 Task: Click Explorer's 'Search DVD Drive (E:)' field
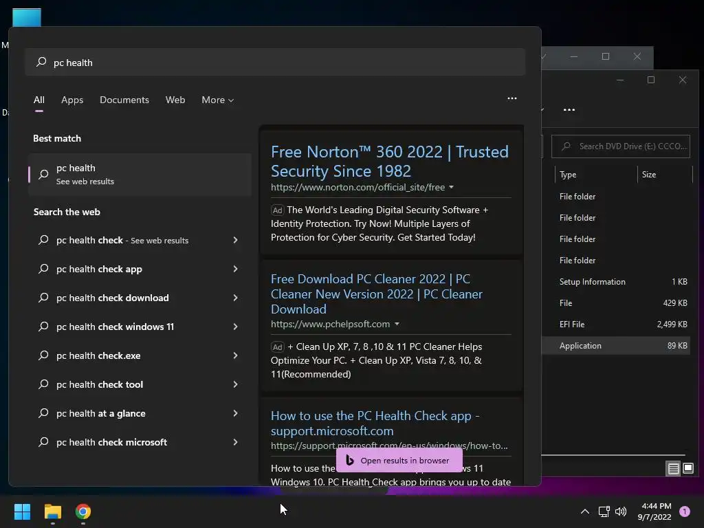tap(621, 146)
